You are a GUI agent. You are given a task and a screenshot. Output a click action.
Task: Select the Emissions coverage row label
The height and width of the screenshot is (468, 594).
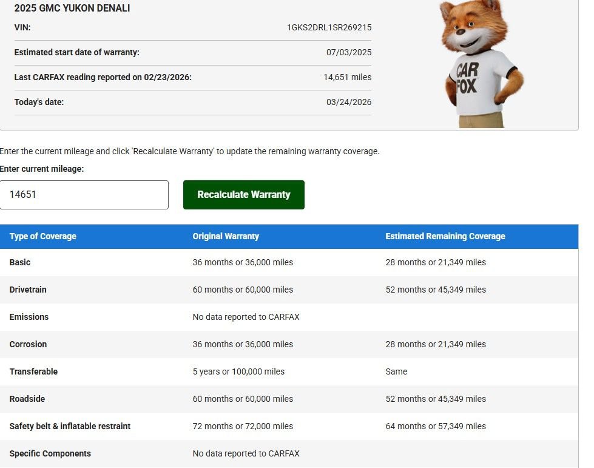click(x=29, y=317)
